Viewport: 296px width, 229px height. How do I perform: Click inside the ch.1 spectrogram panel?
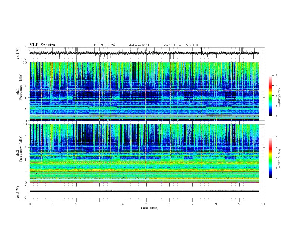tap(144, 91)
